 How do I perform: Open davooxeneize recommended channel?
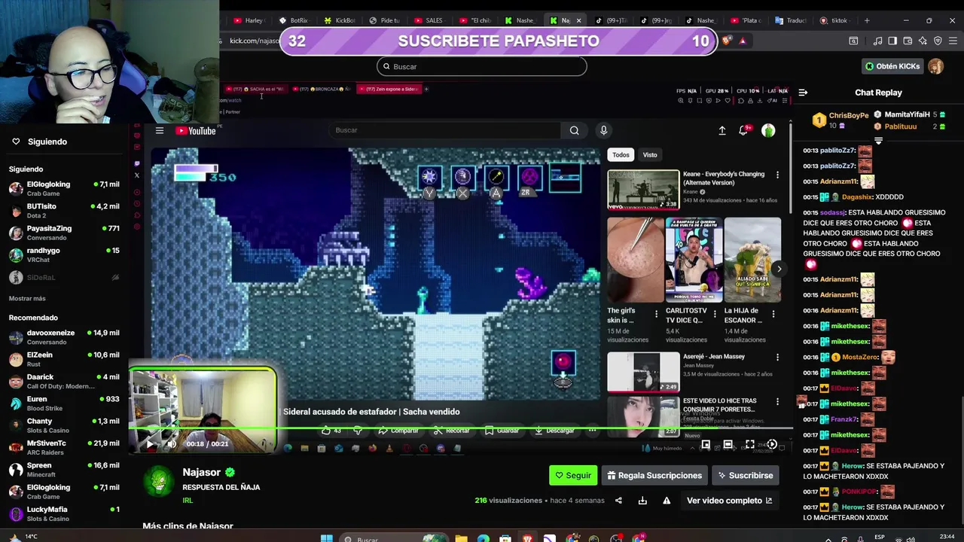(x=63, y=336)
